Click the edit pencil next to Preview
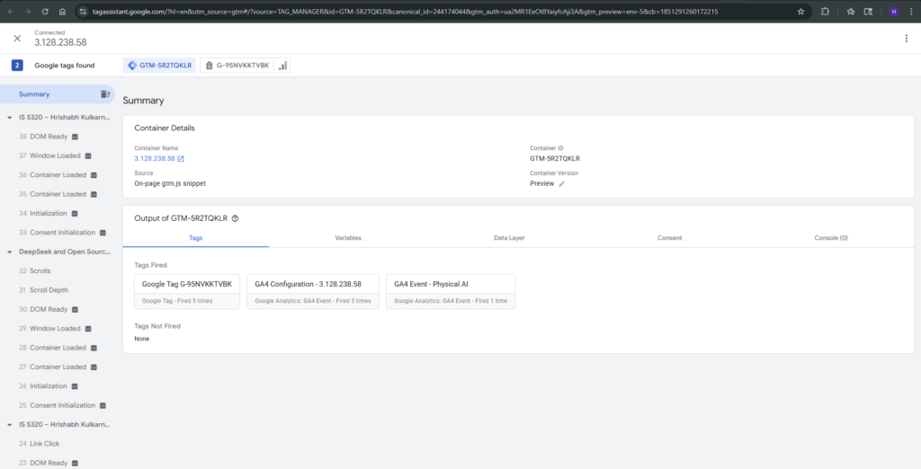The image size is (921, 469). pos(562,183)
